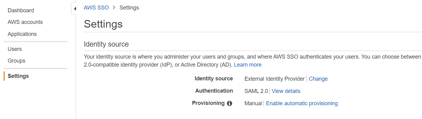The height and width of the screenshot is (119, 422).
Task: Change the identity source
Action: tap(318, 79)
